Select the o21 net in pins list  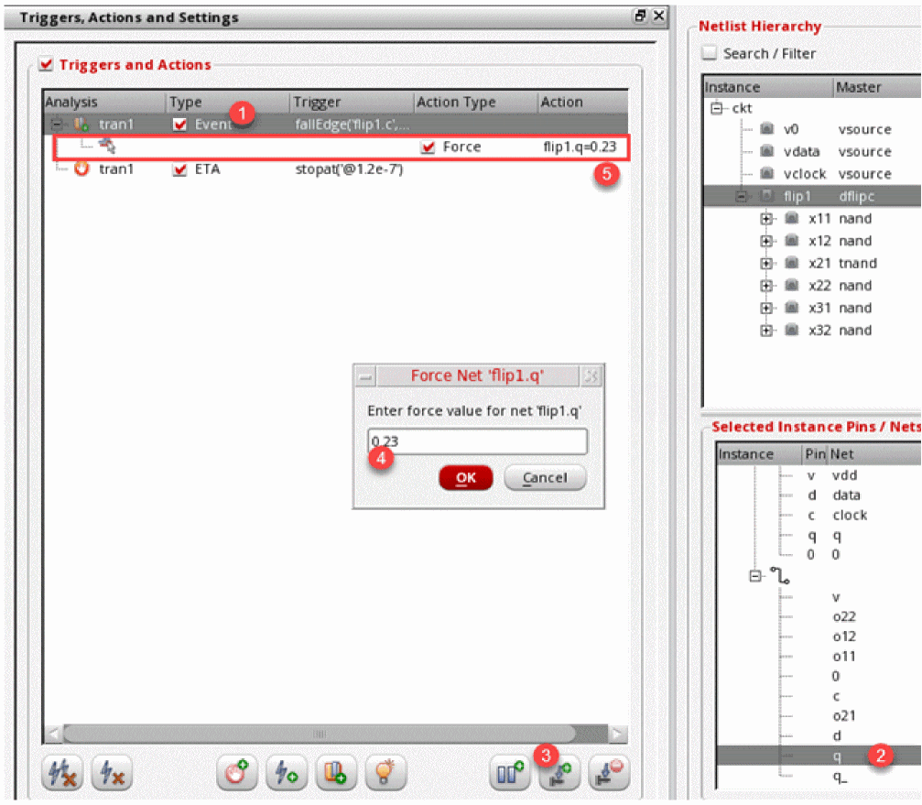tap(844, 715)
